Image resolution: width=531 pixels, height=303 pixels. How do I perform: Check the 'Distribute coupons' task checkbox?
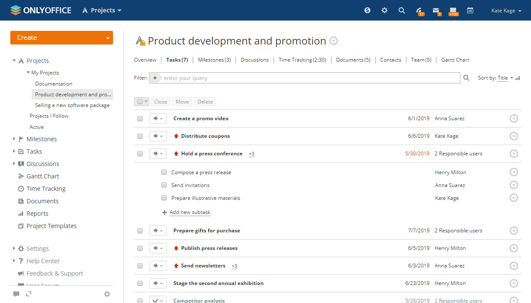140,136
